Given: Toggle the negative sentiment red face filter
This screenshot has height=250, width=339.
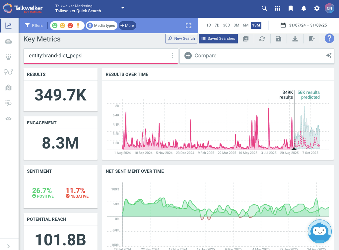Looking at the screenshot, I should 70,26.
